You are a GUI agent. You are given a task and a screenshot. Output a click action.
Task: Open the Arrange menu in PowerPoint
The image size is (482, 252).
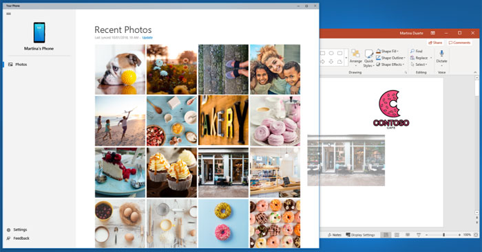[x=356, y=58]
